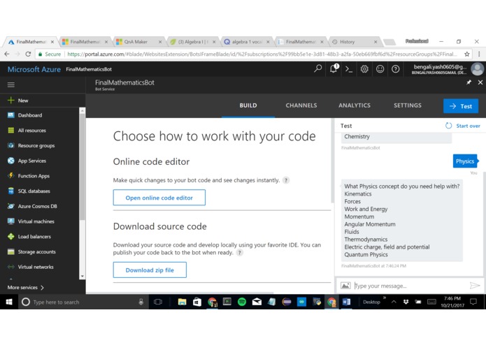Open Word from the taskbar
486x345 pixels.
click(347, 302)
